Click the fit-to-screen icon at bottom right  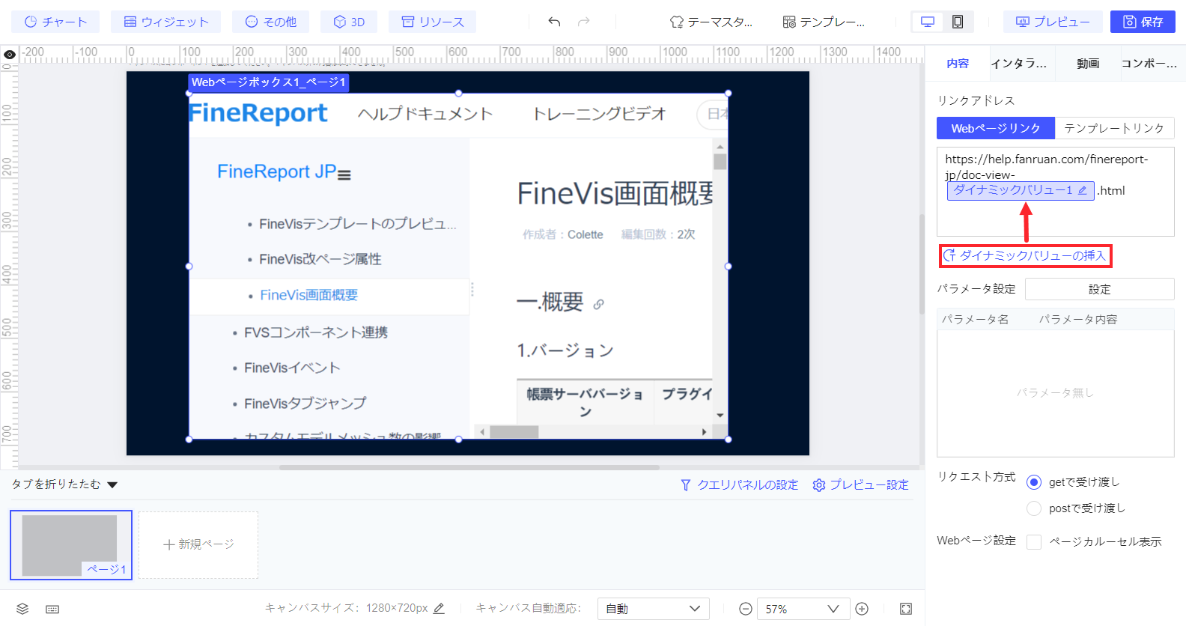point(906,609)
